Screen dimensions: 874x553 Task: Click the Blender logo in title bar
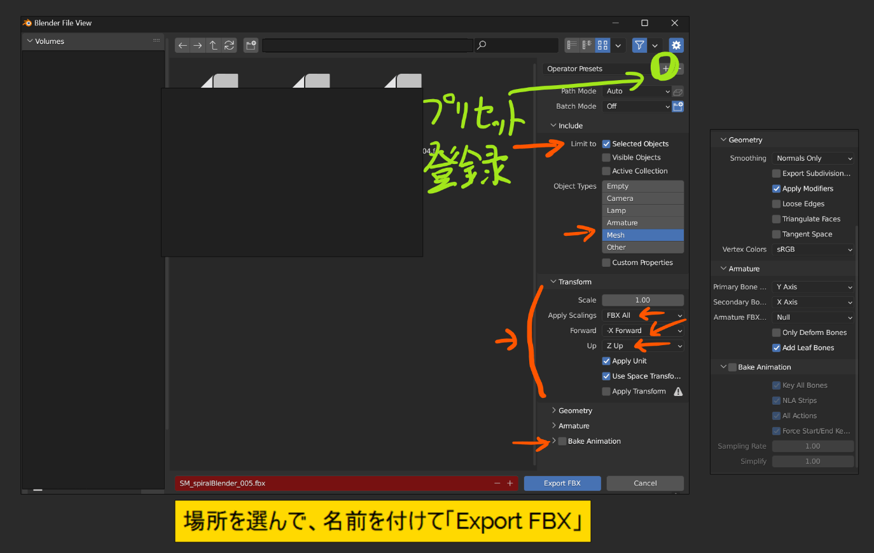[27, 23]
